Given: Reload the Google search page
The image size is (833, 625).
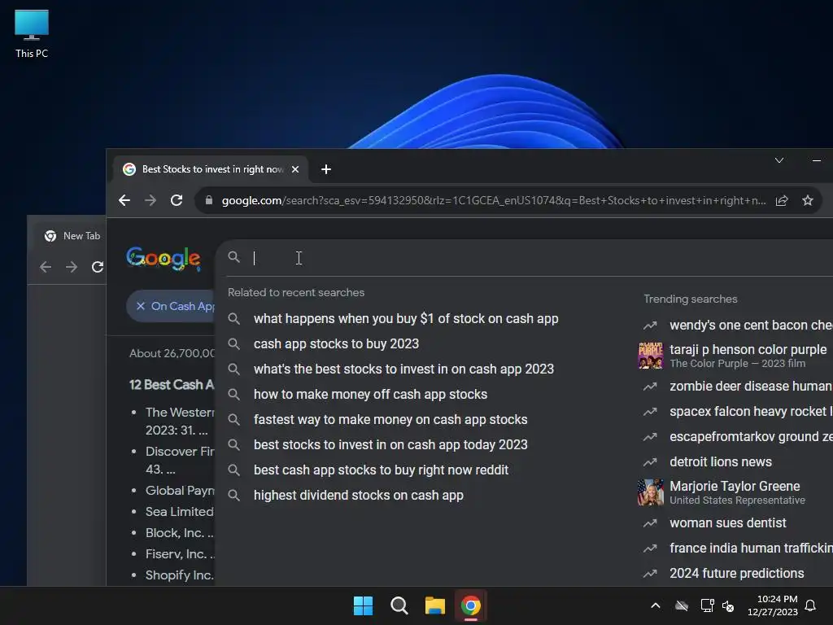Looking at the screenshot, I should pyautogui.click(x=177, y=200).
